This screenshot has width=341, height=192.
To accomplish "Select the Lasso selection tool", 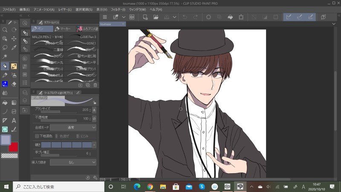I will [5, 48].
